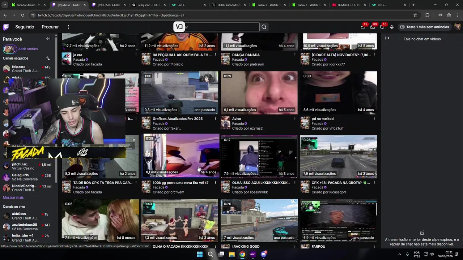
Task: Open options for 'DANÇA DANADA' clip
Action: pyautogui.click(x=295, y=55)
